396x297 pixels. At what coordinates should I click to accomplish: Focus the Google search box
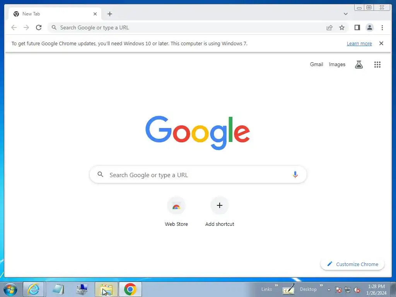(198, 174)
